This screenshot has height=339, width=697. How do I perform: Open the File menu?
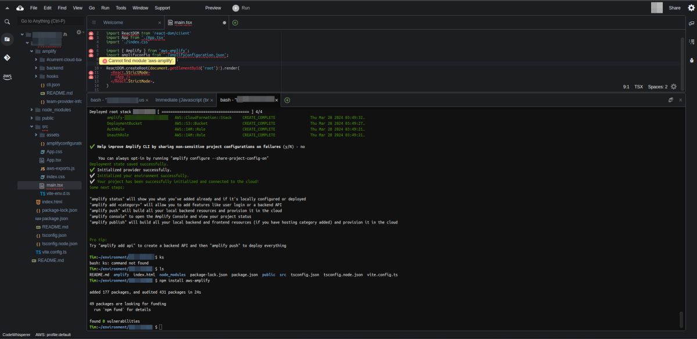(x=34, y=8)
